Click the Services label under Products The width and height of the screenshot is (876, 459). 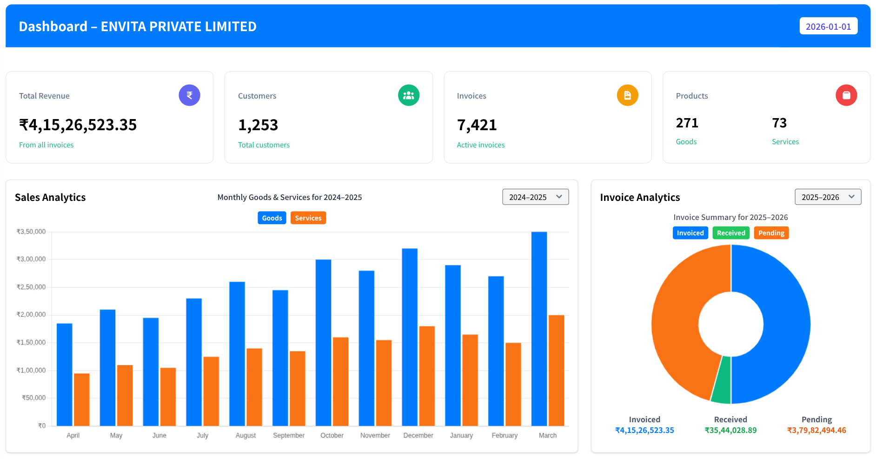(785, 142)
